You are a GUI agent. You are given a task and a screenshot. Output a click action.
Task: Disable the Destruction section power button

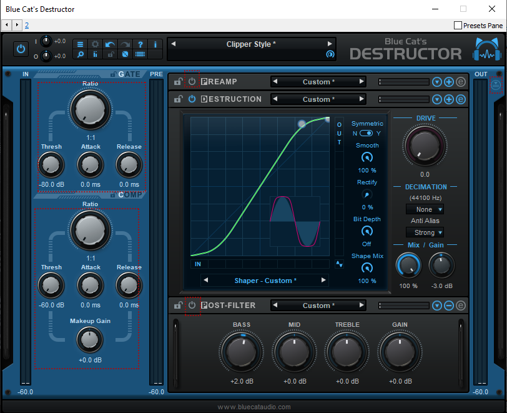coord(192,99)
